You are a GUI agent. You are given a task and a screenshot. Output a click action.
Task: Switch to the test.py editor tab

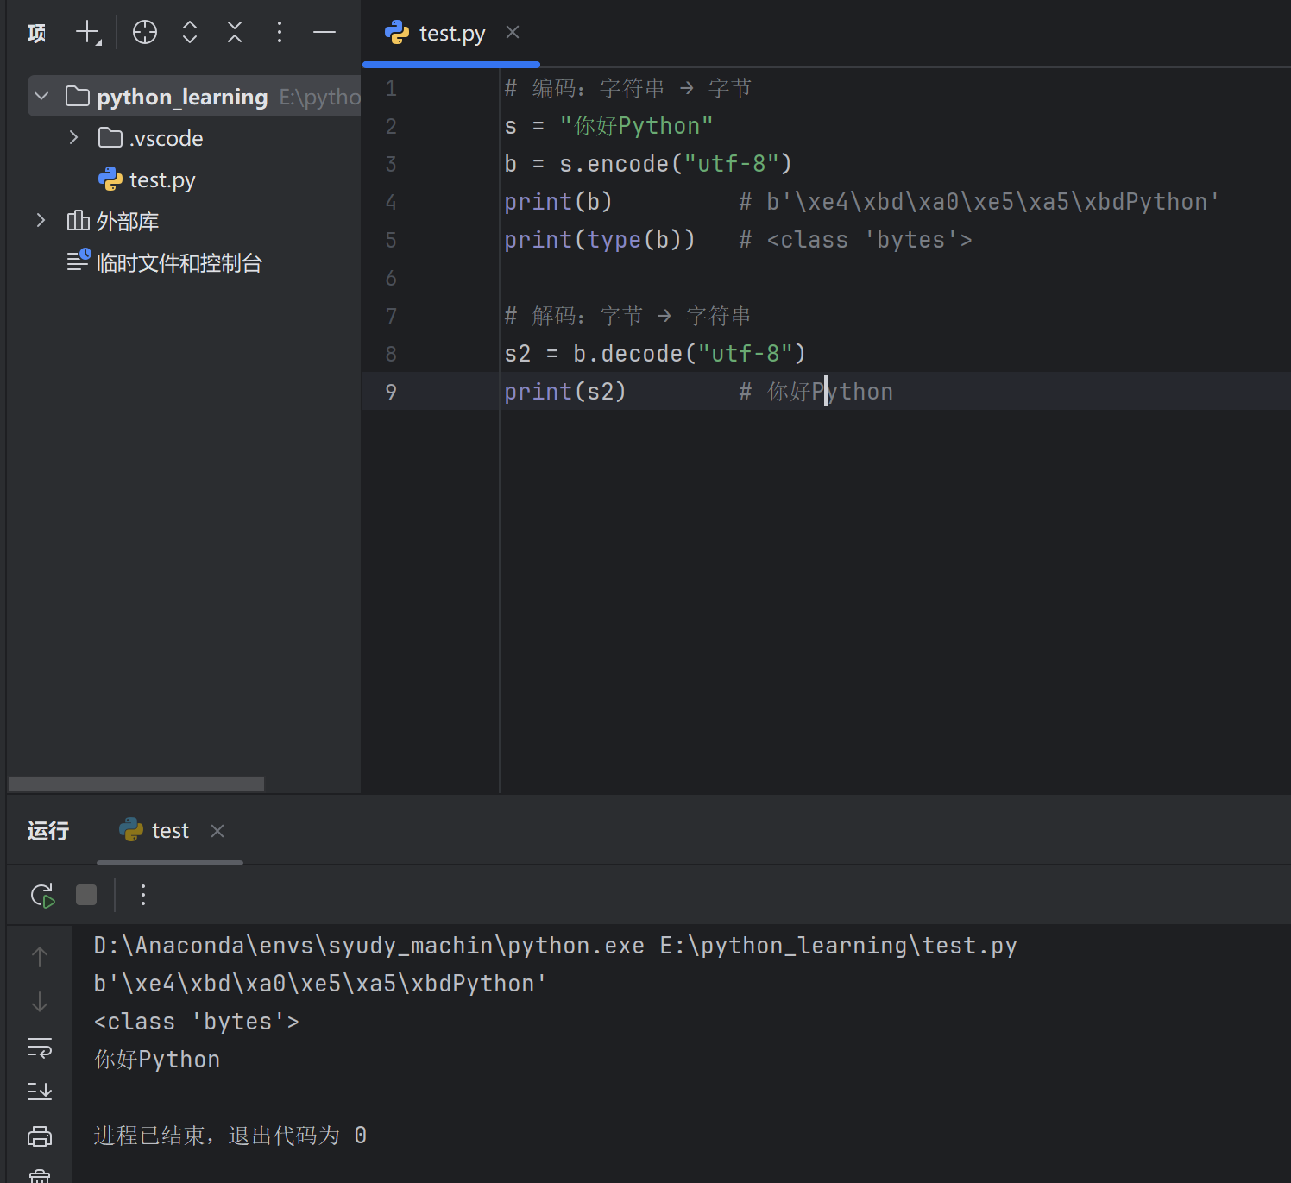[450, 34]
